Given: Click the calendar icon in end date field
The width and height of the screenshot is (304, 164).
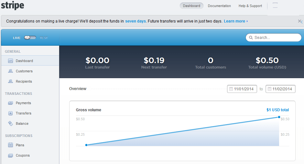Looking at the screenshot, I should (x=269, y=89).
